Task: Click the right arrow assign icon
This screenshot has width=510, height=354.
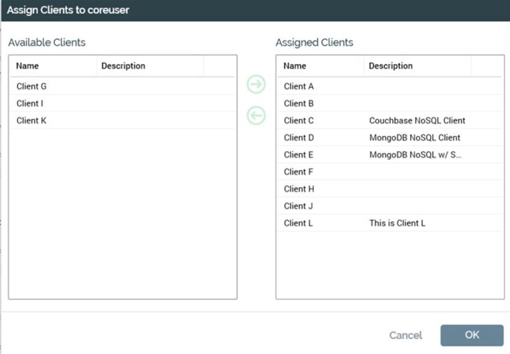Action: coord(256,85)
